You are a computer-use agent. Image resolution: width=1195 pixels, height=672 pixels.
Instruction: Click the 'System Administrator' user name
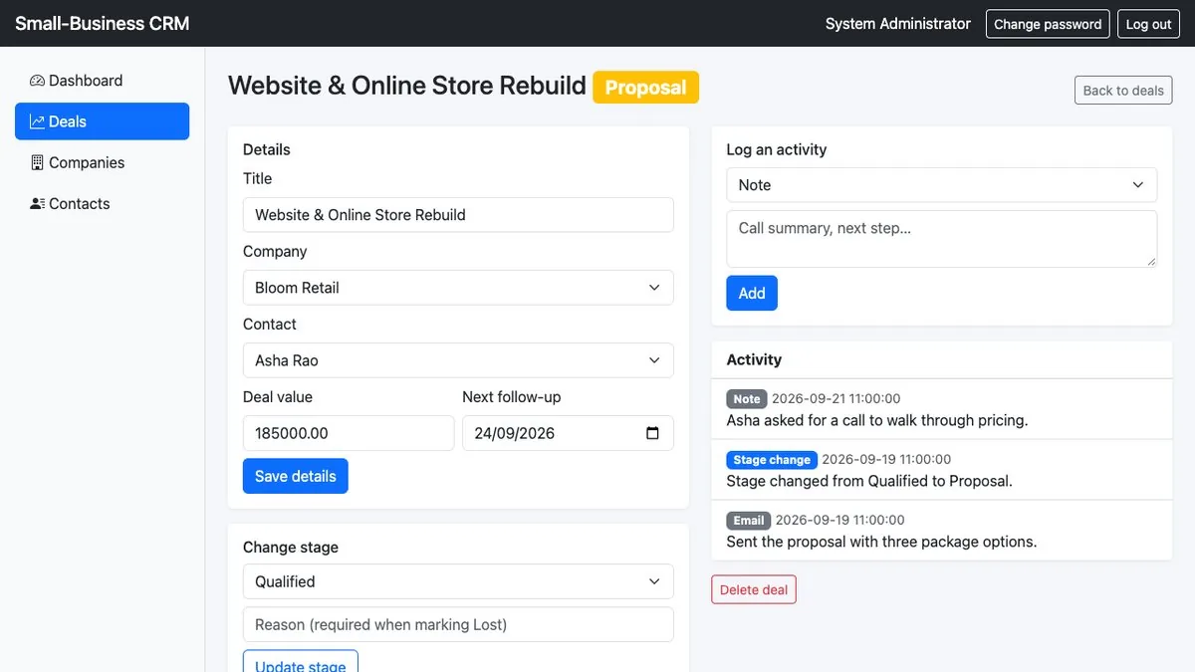click(x=898, y=24)
